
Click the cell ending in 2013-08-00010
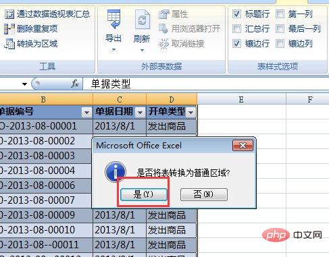click(x=46, y=230)
